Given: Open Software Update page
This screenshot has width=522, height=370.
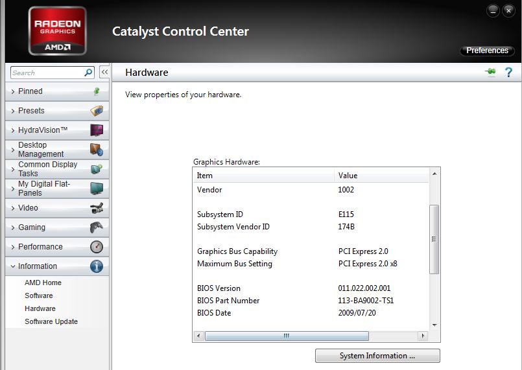Looking at the screenshot, I should (x=51, y=321).
